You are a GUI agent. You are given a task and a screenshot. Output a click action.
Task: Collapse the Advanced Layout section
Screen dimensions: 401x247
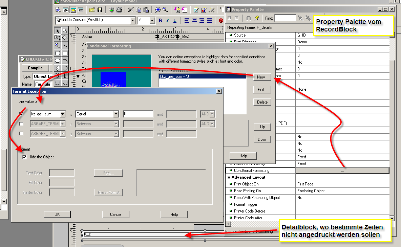[x=229, y=177]
